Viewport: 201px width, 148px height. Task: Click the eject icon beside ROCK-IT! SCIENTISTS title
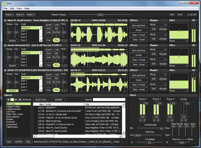point(5,70)
